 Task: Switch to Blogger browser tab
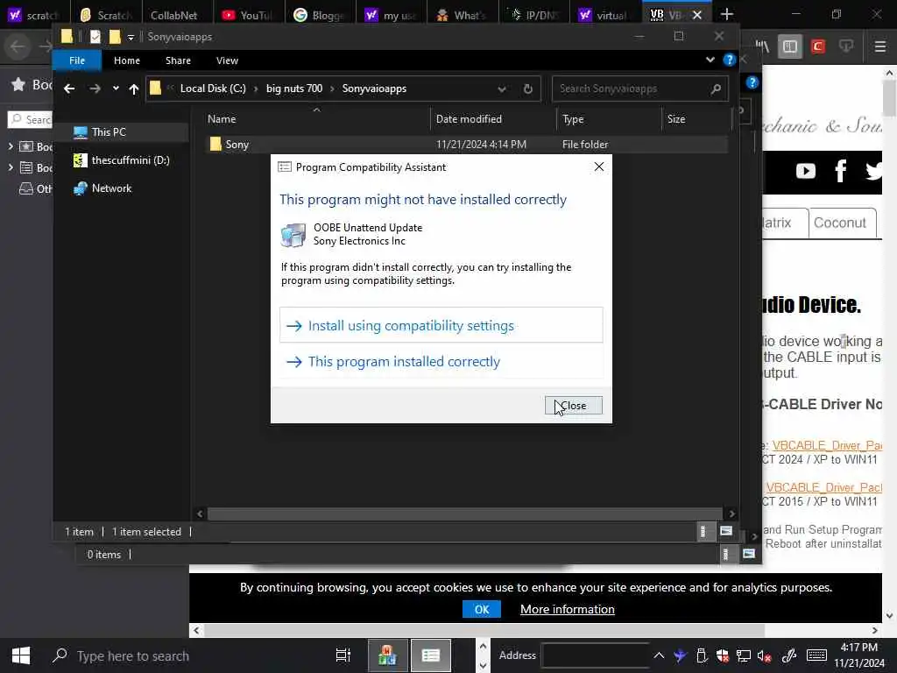click(319, 15)
